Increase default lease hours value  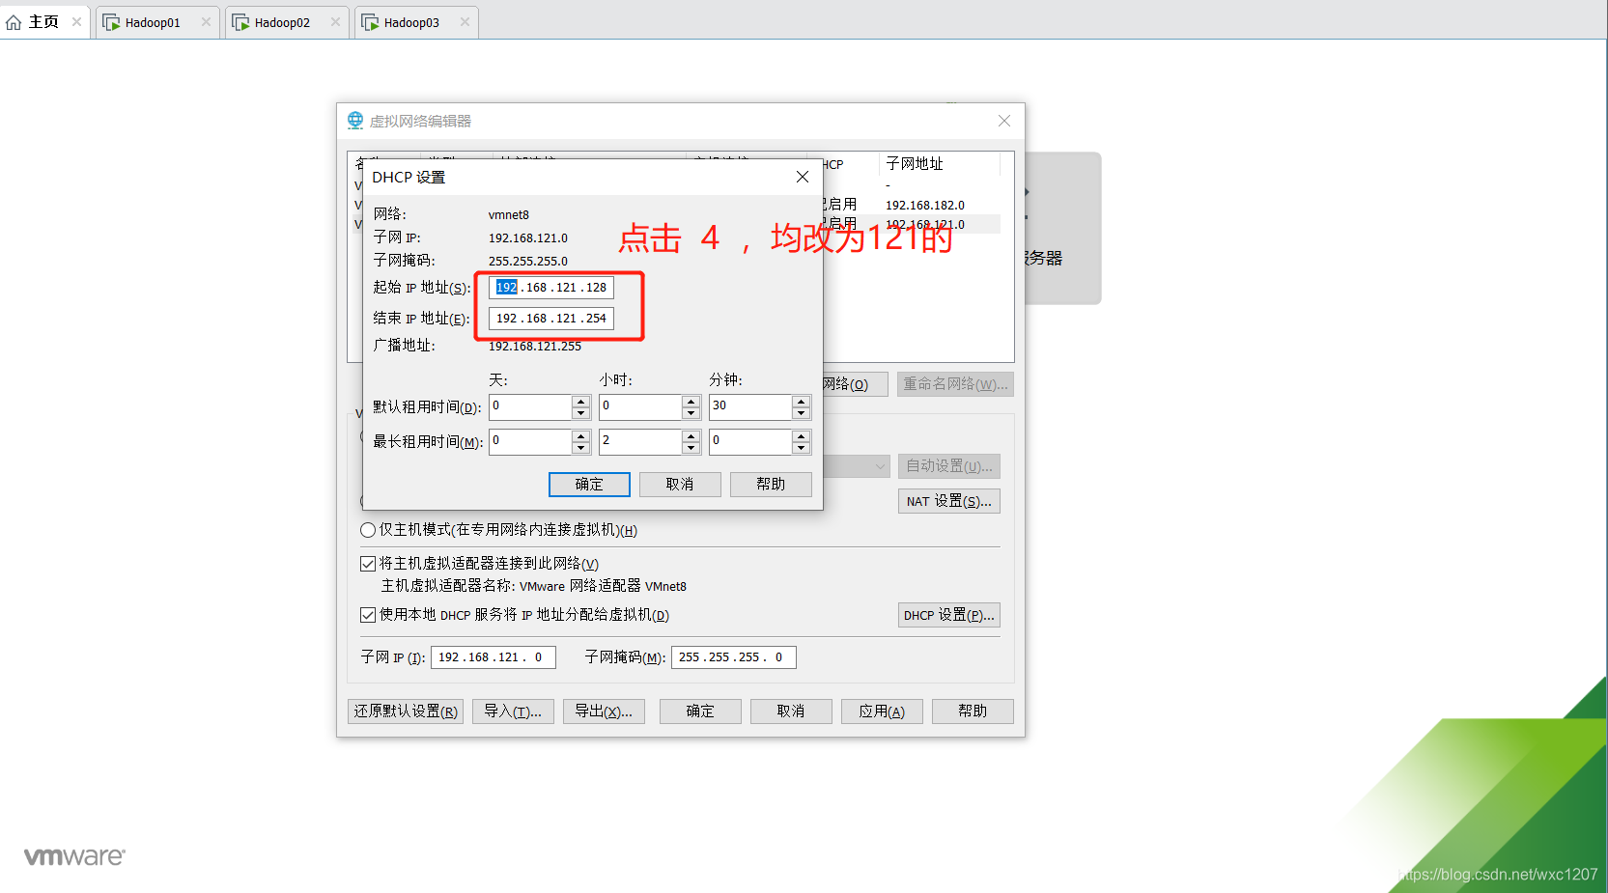(691, 401)
